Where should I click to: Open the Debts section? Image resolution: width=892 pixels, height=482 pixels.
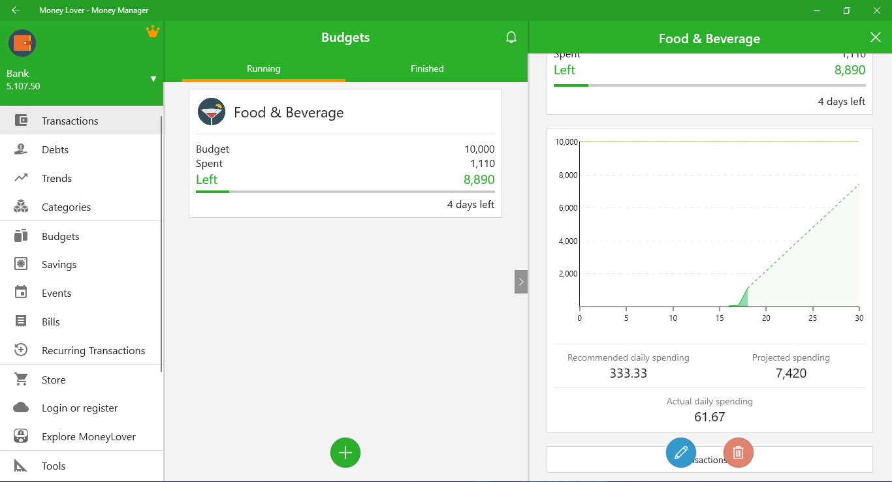pyautogui.click(x=55, y=149)
